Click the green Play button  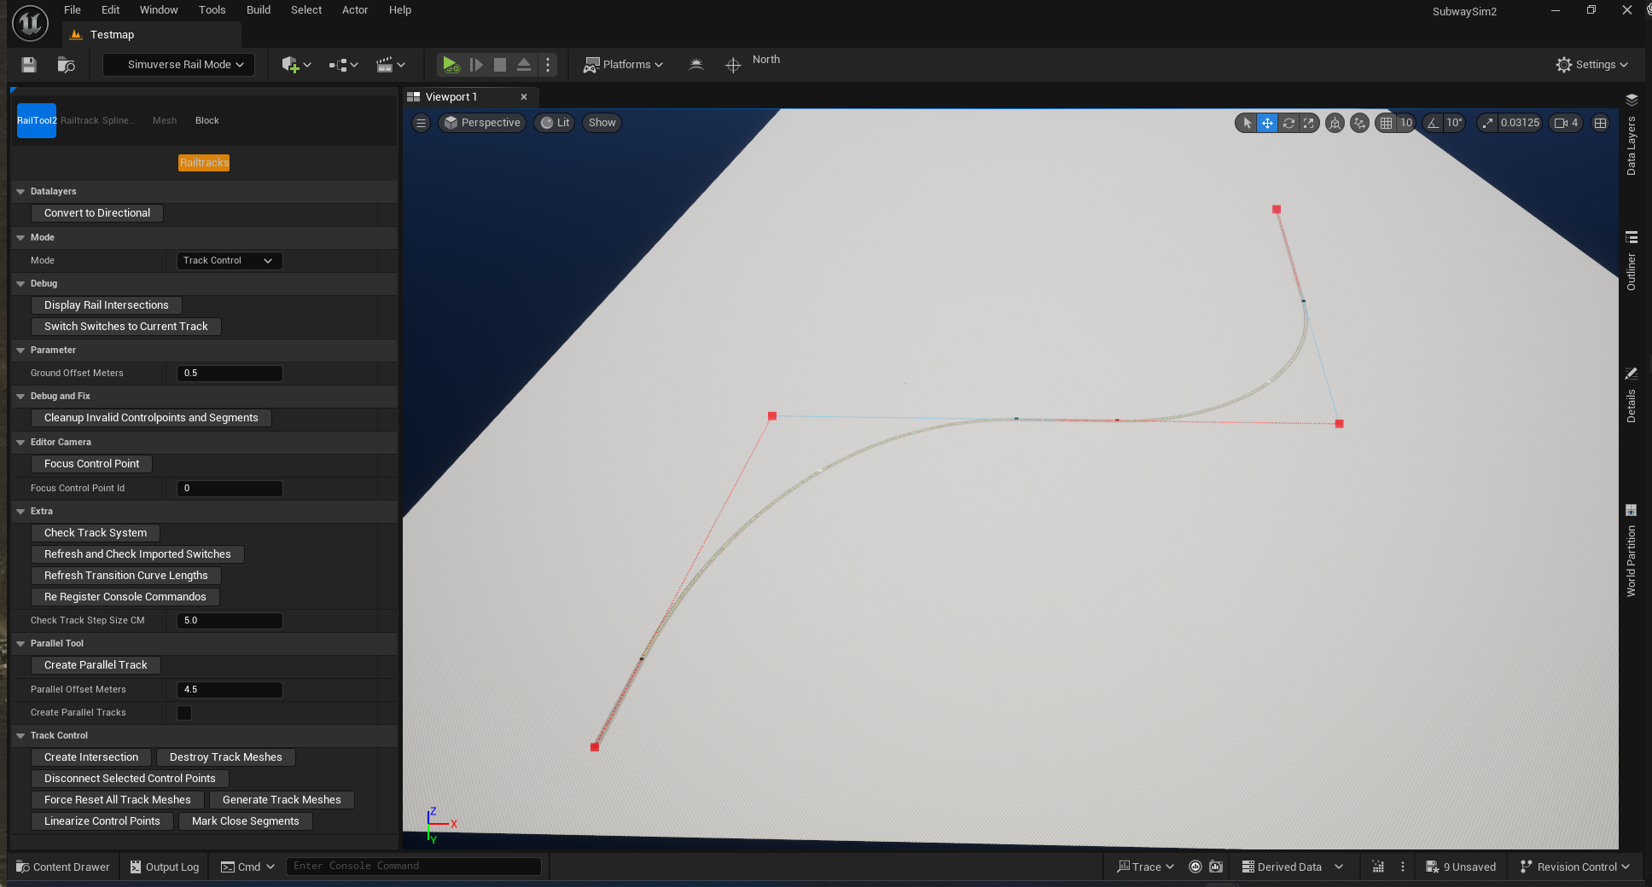tap(450, 65)
